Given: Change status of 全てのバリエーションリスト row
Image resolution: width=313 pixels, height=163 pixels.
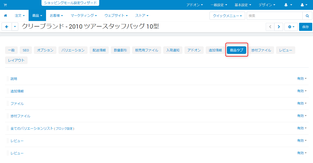Looking at the screenshot, I should click(x=302, y=128).
